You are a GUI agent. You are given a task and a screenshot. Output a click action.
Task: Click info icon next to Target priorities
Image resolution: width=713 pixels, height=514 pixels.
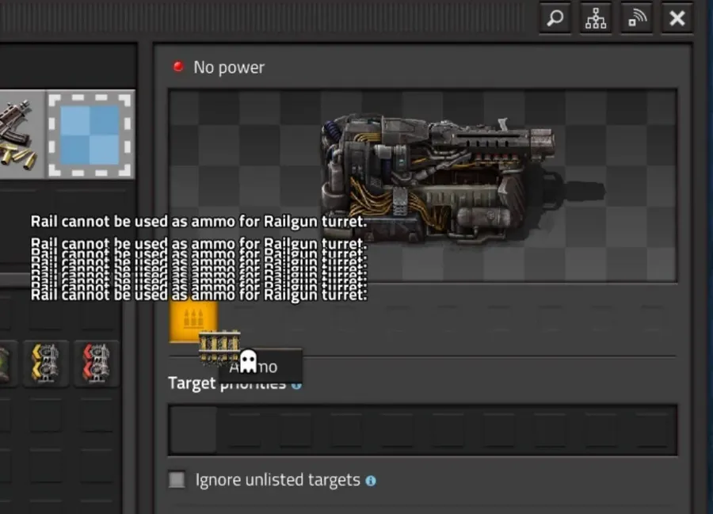pos(296,386)
